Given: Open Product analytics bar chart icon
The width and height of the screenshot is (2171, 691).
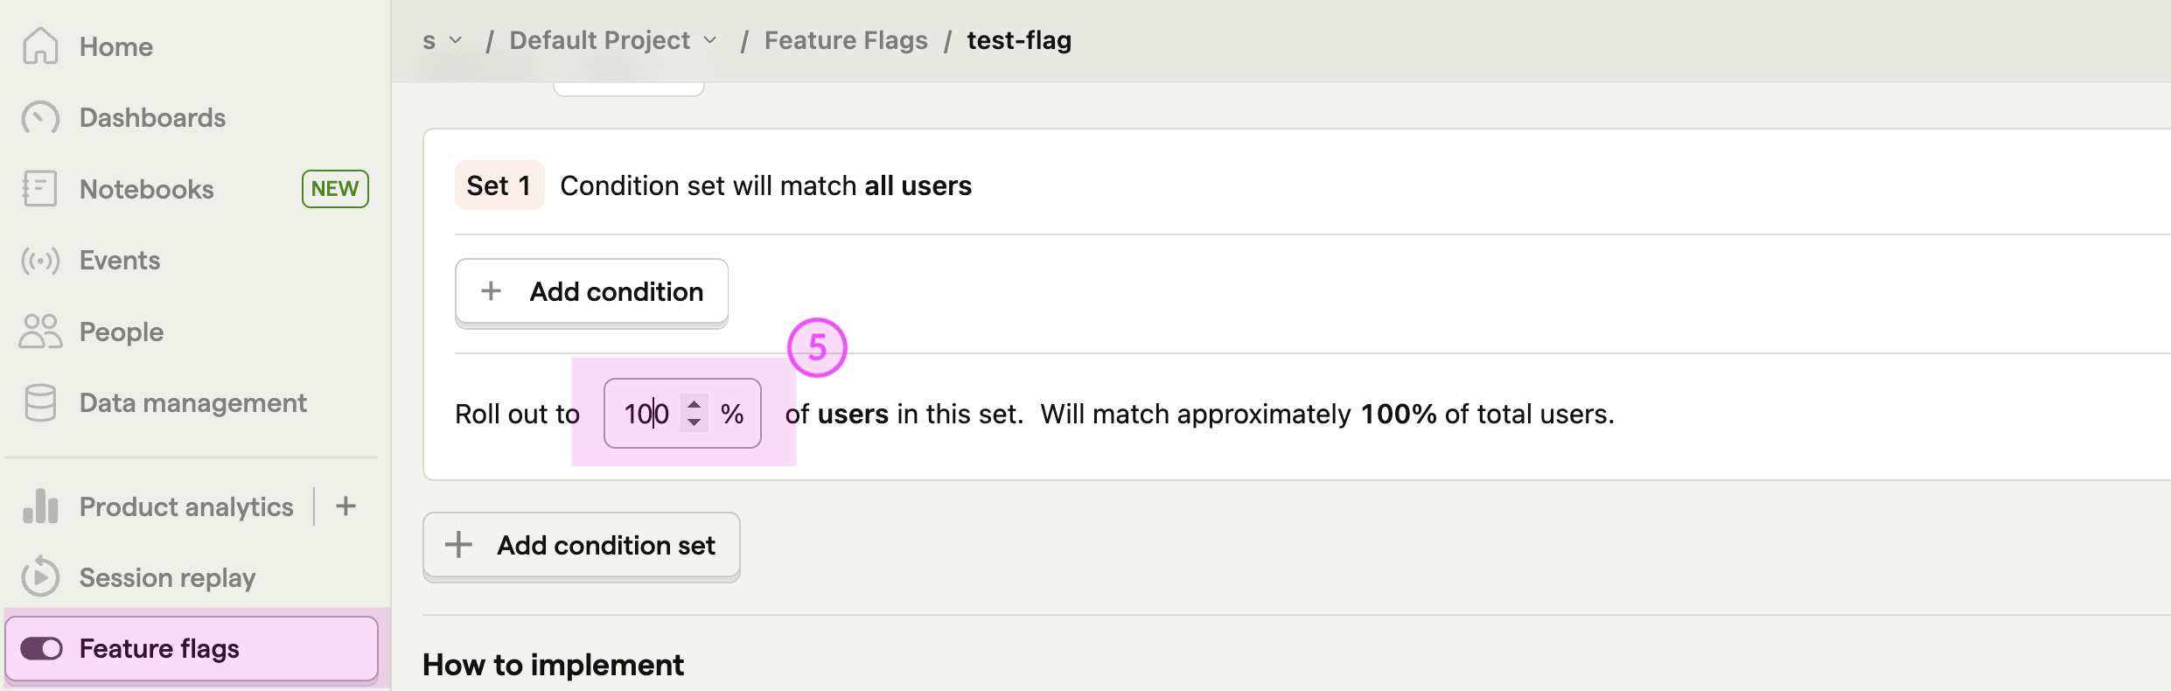Looking at the screenshot, I should (x=40, y=506).
